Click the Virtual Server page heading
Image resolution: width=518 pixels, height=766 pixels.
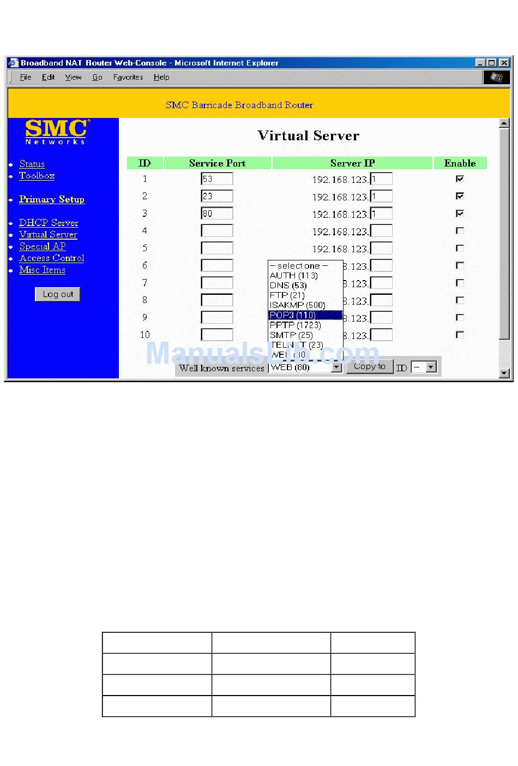(x=309, y=135)
